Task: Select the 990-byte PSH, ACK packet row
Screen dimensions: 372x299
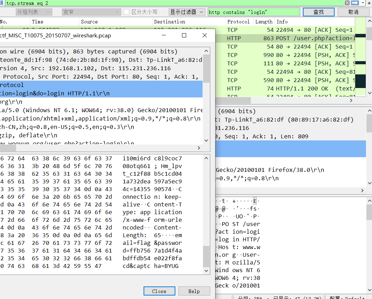Action: pyautogui.click(x=285, y=55)
